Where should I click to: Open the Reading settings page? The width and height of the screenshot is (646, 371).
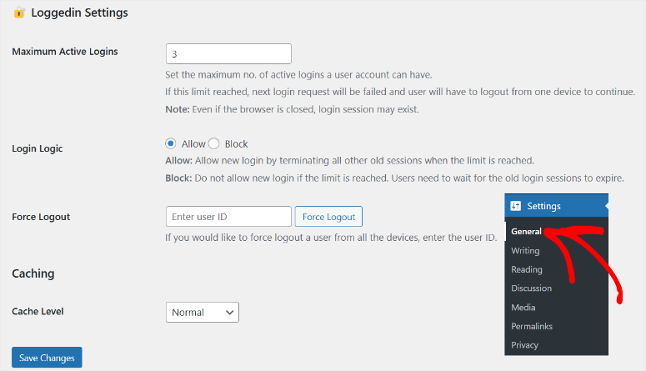(527, 269)
